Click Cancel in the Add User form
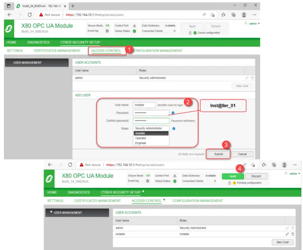 click(x=242, y=154)
